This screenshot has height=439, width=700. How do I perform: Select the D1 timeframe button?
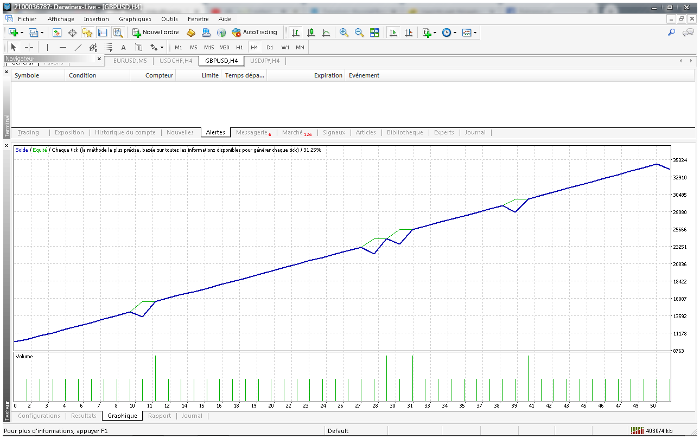pyautogui.click(x=270, y=47)
